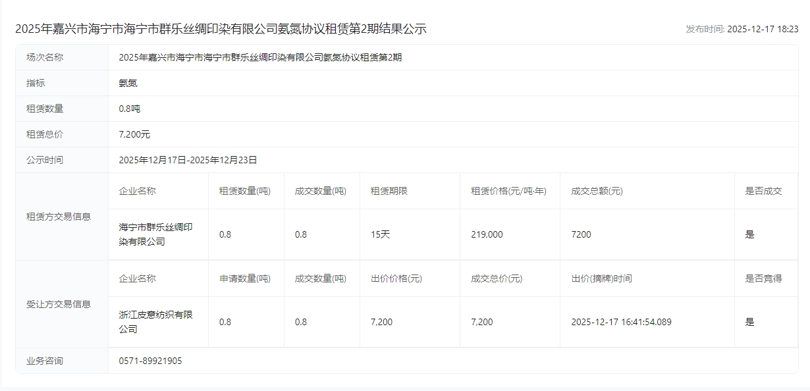The height and width of the screenshot is (391, 810).
Task: Select the 场次名称 row label
Action: coord(45,57)
